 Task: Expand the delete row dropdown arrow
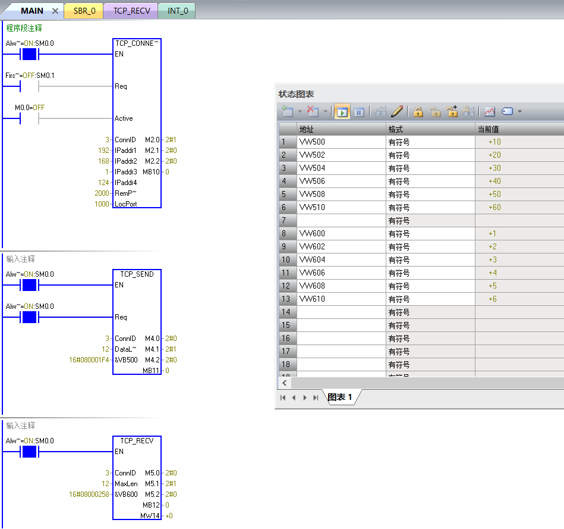click(325, 112)
